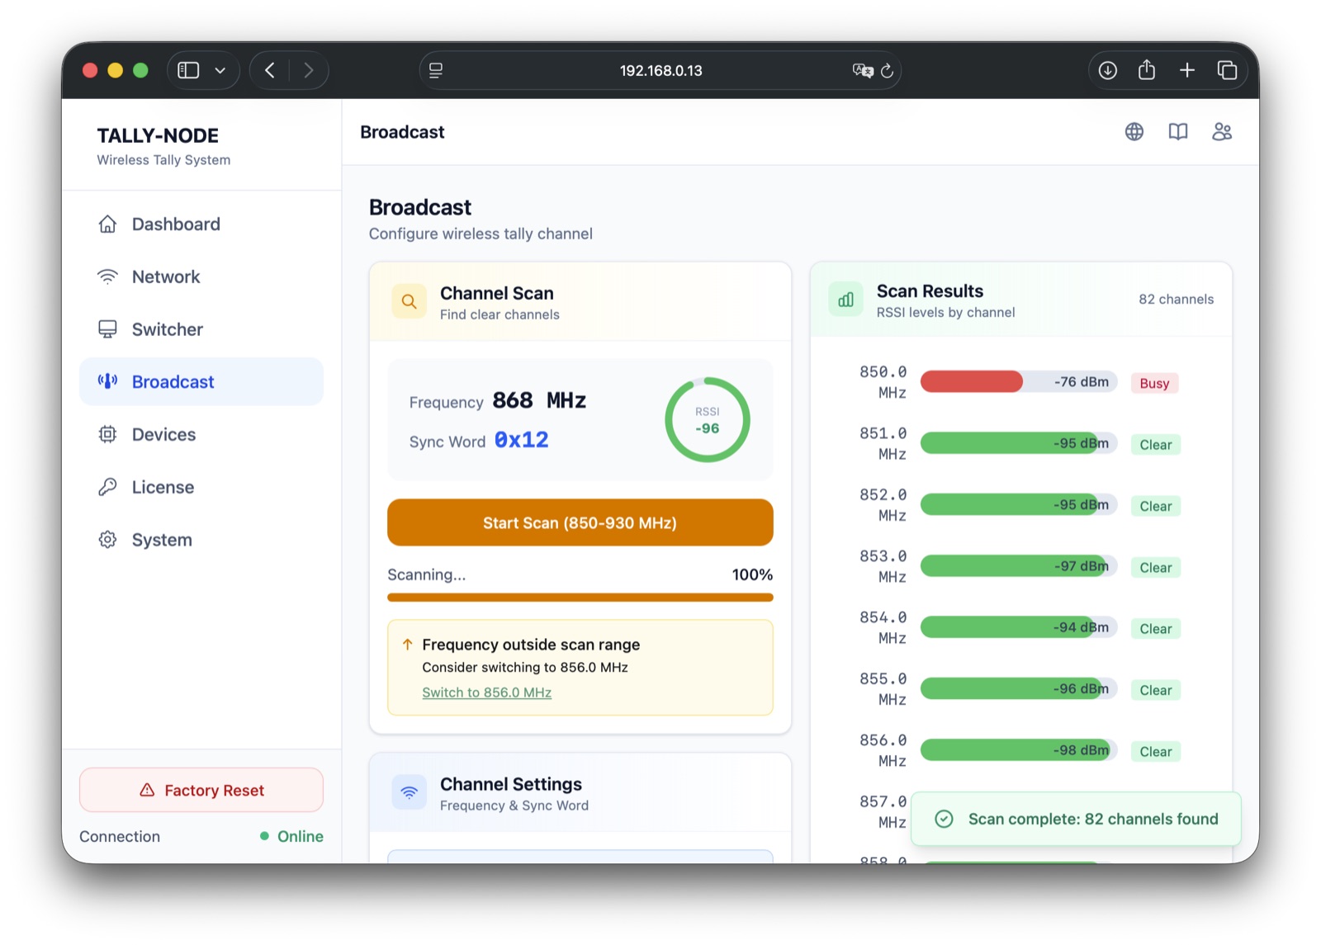The width and height of the screenshot is (1321, 945).
Task: Toggle the browser sidebar panel icon
Action: (x=188, y=70)
